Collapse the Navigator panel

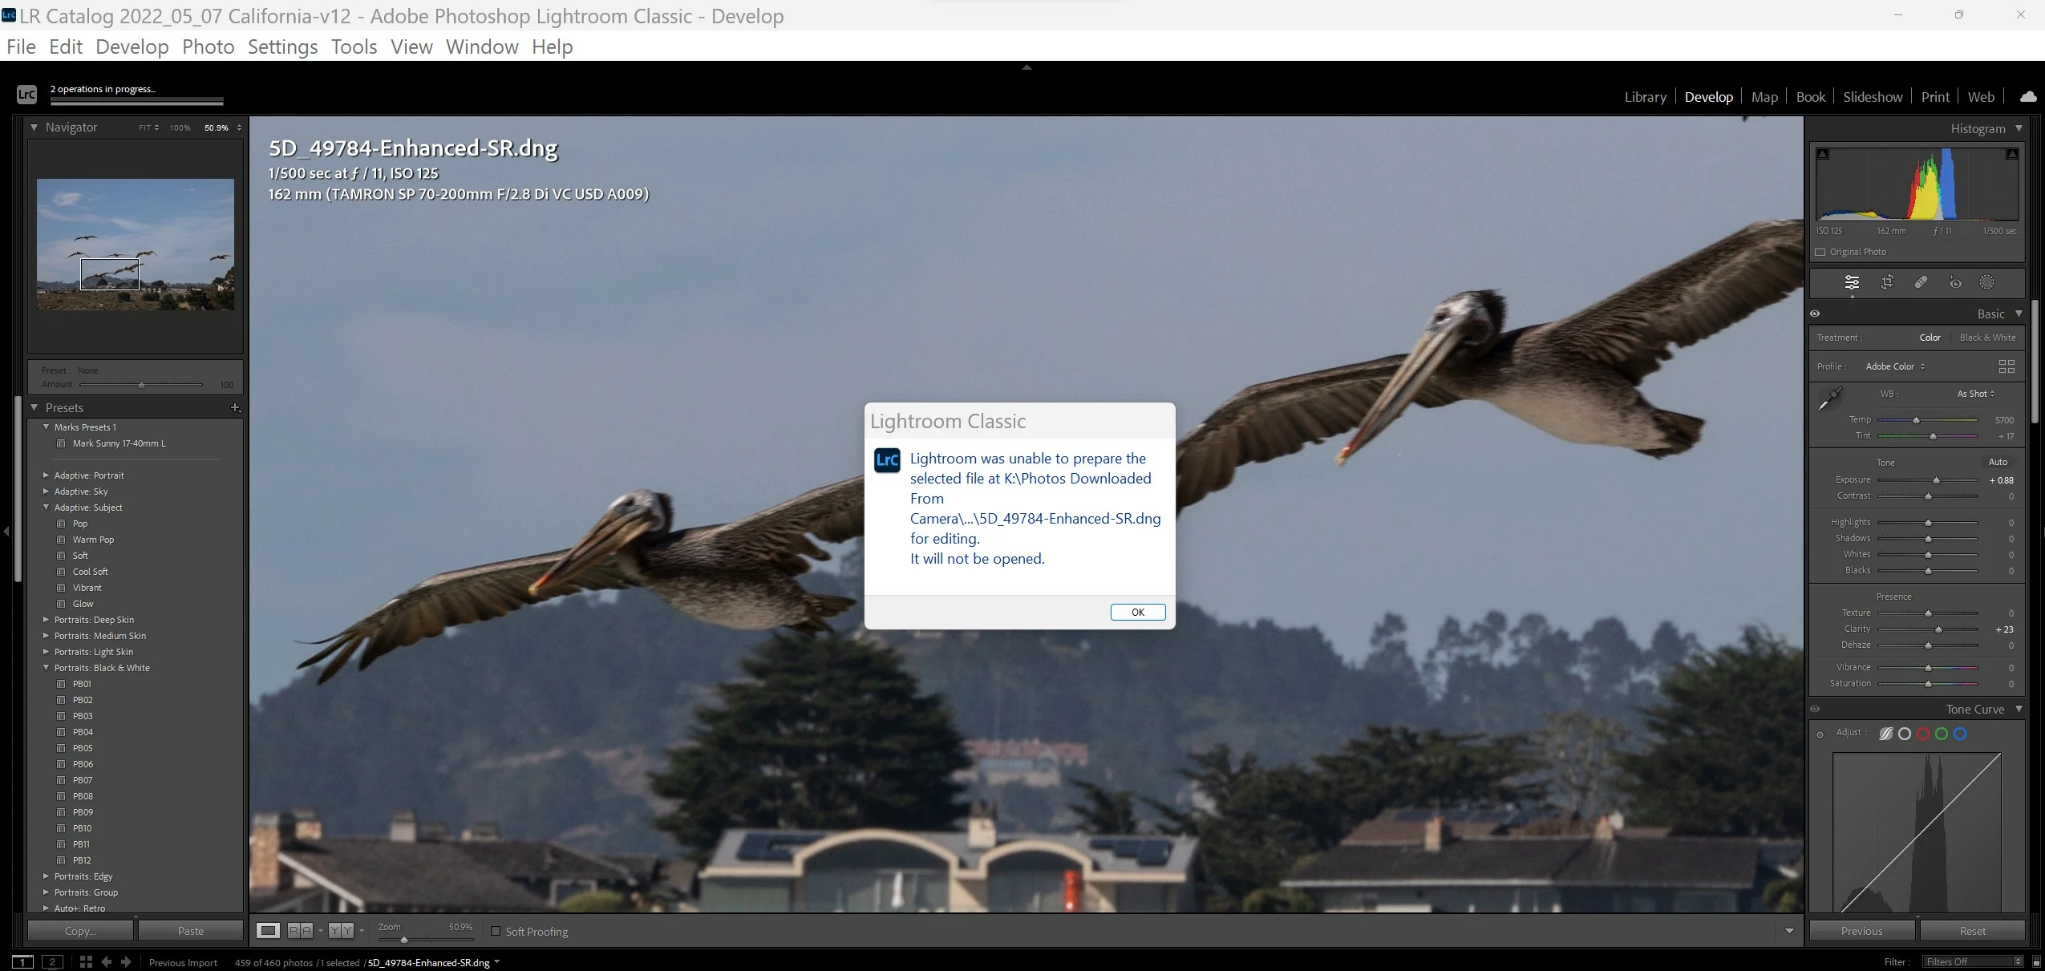point(34,127)
